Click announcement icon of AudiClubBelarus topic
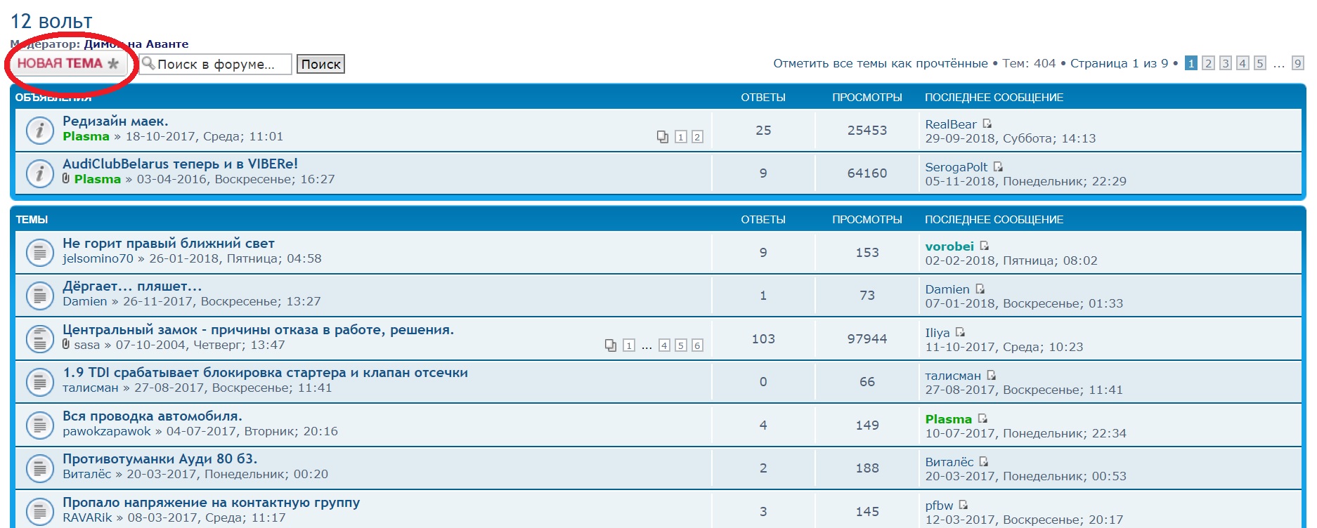 pyautogui.click(x=39, y=173)
